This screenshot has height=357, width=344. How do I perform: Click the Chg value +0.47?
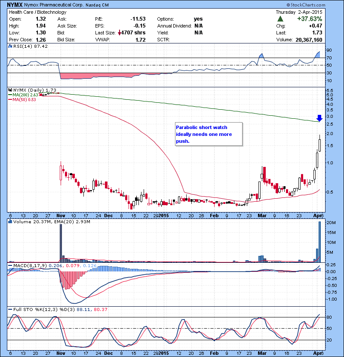(x=316, y=26)
